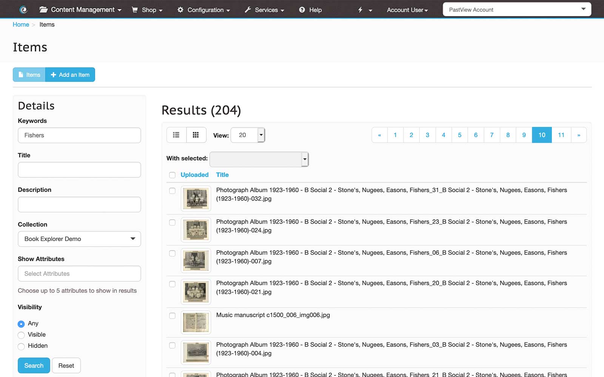Select the Any visibility radio button
The height and width of the screenshot is (377, 604).
21,324
